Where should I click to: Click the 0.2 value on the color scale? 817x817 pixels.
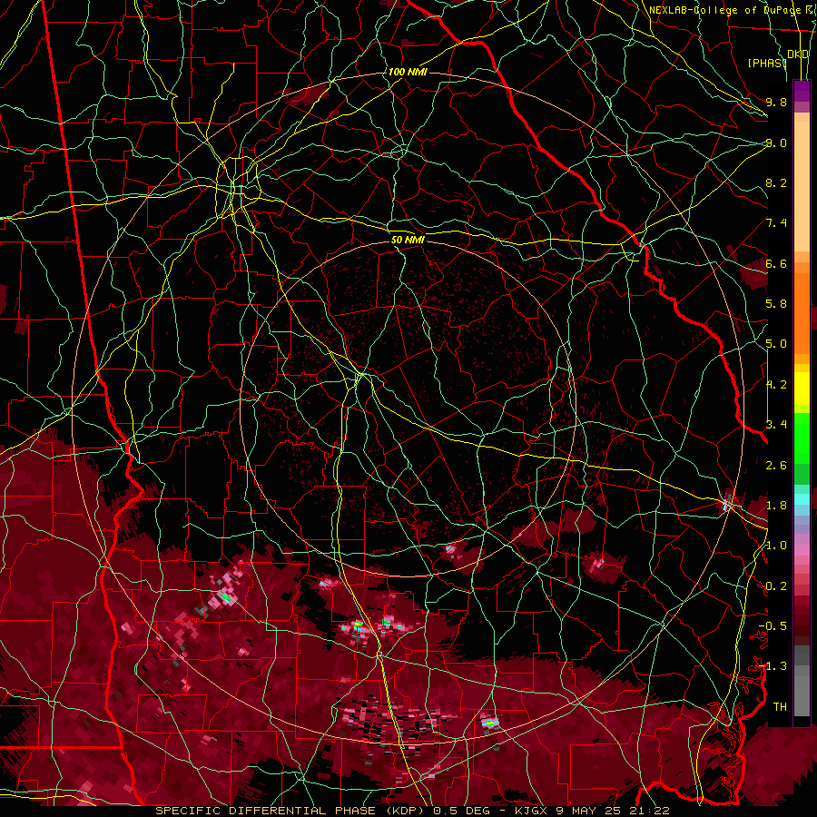[776, 586]
